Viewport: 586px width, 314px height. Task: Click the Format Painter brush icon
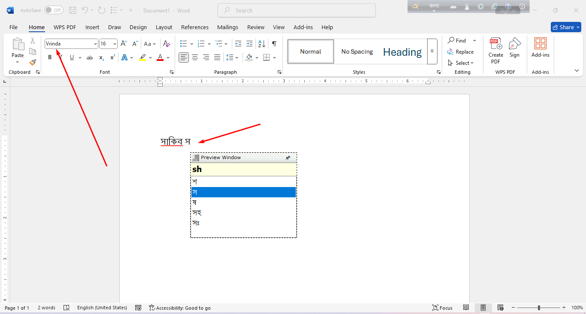(33, 63)
